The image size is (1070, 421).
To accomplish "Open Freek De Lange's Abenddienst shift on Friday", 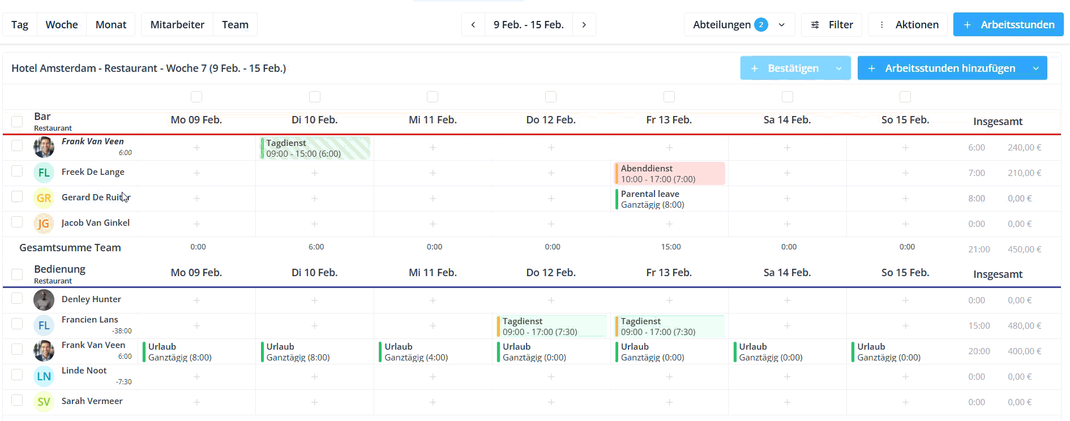I will [x=669, y=174].
